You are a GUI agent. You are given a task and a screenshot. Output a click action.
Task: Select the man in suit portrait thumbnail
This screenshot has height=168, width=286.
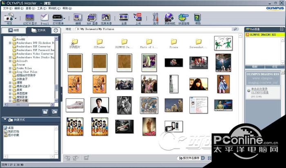point(100,105)
